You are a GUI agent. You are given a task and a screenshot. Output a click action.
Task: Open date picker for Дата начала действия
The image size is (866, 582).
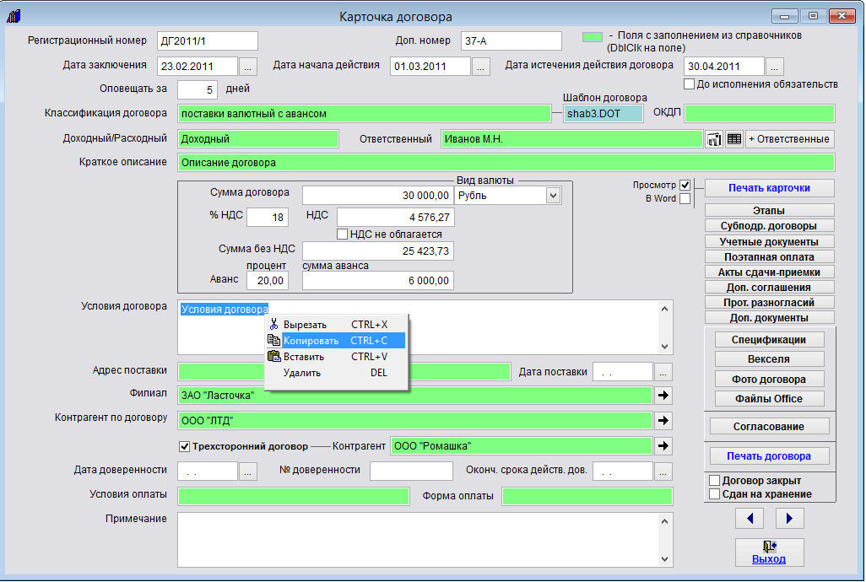[480, 66]
